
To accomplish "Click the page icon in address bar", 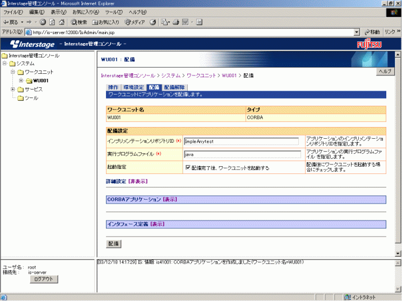I will point(29,32).
